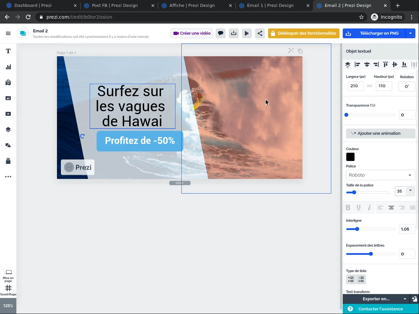This screenshot has height=314, width=419.
Task: Open Mise en page layout options
Action: 8,276
